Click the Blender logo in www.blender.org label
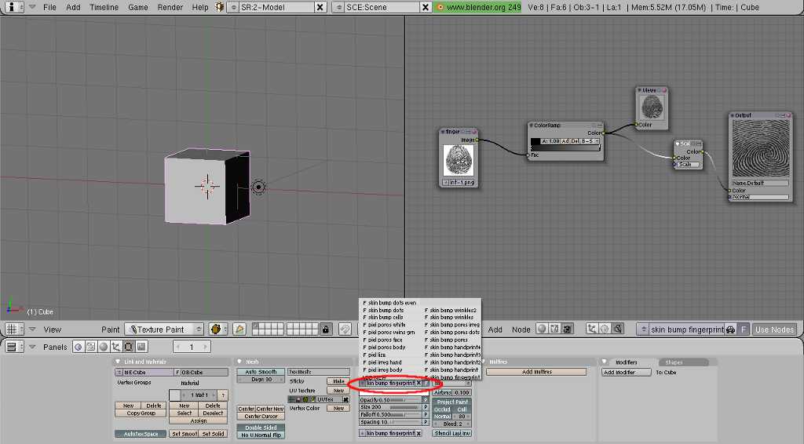Viewport: 804px width, 444px height. pyautogui.click(x=440, y=7)
